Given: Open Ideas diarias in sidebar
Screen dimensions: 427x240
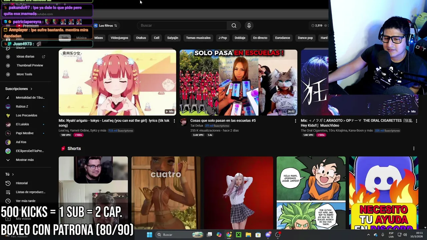Looking at the screenshot, I should coord(25,56).
